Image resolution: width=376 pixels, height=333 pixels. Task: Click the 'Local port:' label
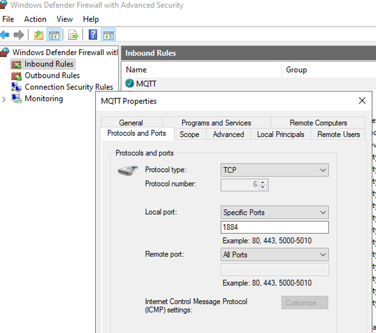pyautogui.click(x=161, y=212)
